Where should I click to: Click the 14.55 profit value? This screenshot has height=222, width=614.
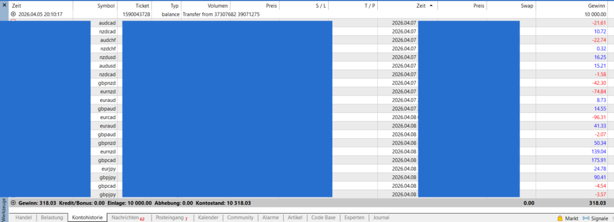coord(600,108)
